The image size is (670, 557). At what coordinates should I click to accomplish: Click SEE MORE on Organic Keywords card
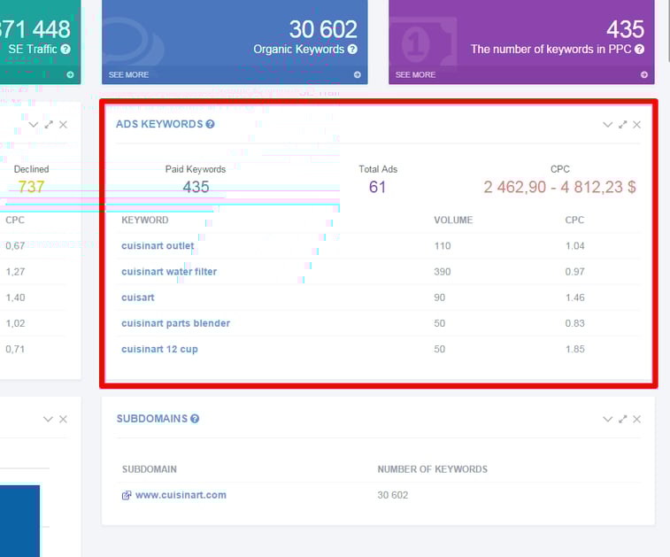tap(128, 74)
